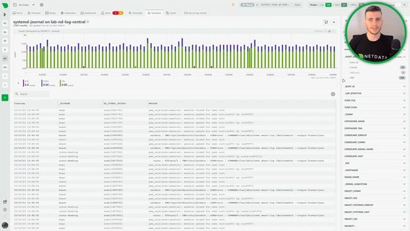Screen dimensions: 410x231
Task: Click the add plus button in sidebar
Action: pyautogui.click(x=5, y=98)
